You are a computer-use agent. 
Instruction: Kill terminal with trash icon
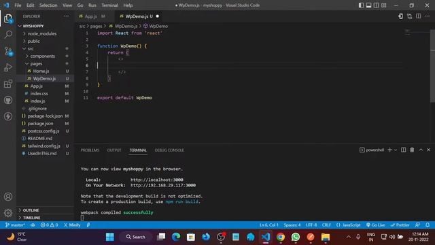point(412,150)
